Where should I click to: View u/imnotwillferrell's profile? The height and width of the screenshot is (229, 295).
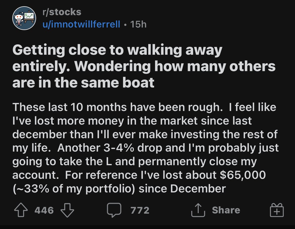click(81, 24)
